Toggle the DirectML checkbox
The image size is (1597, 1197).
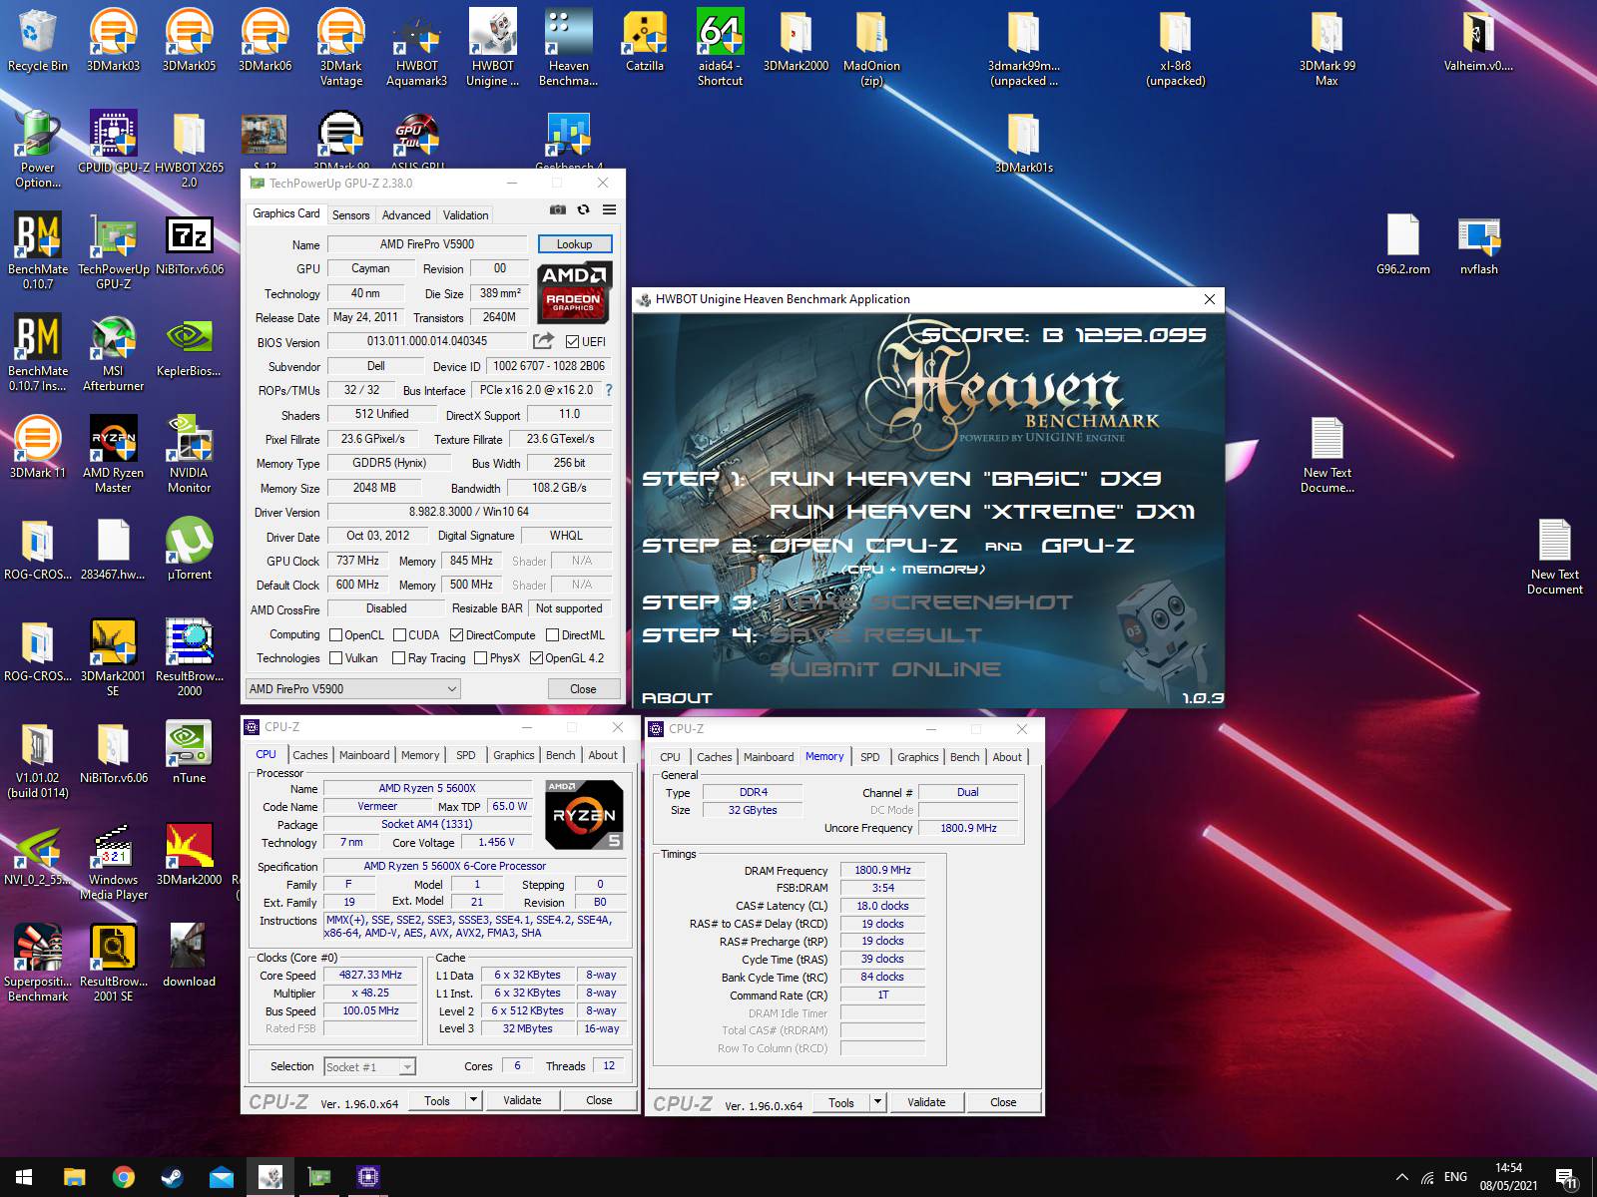pos(552,634)
